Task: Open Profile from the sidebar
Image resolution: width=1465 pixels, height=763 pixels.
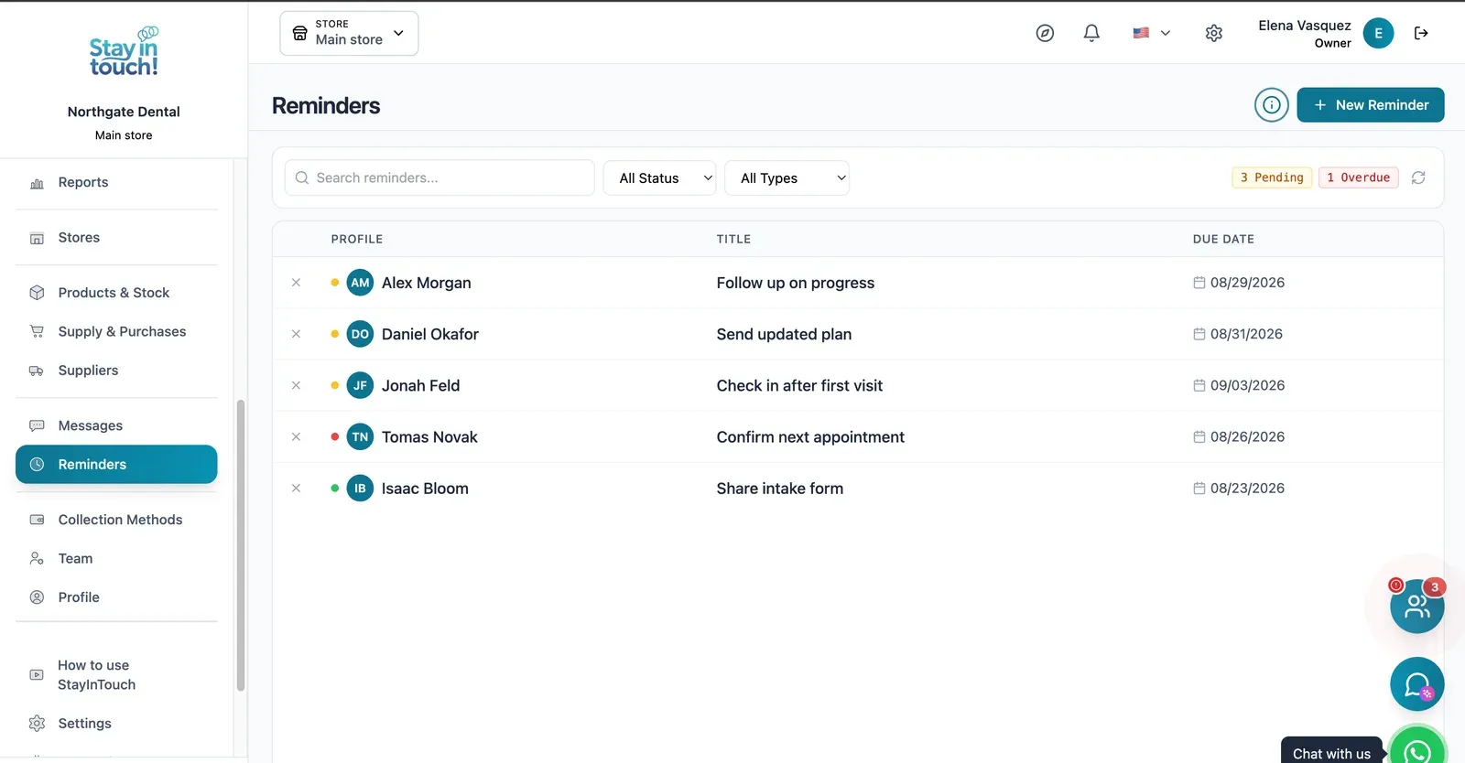Action: click(116, 597)
